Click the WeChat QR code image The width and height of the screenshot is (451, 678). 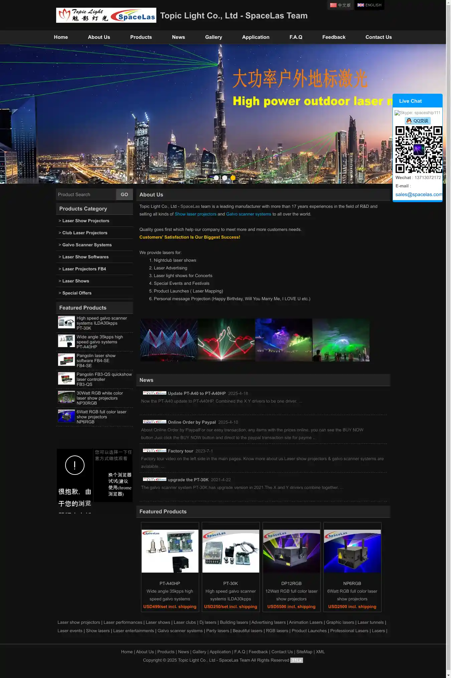coord(419,149)
